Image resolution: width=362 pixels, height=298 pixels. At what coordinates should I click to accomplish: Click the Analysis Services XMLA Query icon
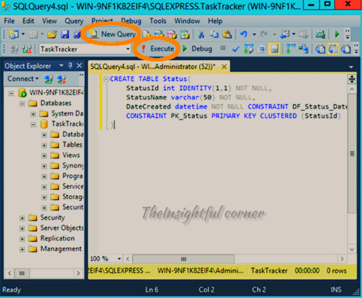tap(185, 34)
